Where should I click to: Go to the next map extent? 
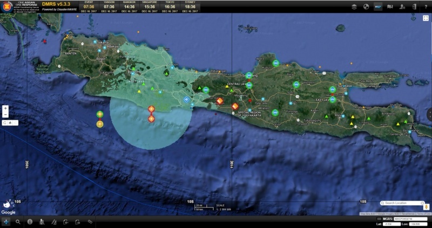[x=78, y=222]
